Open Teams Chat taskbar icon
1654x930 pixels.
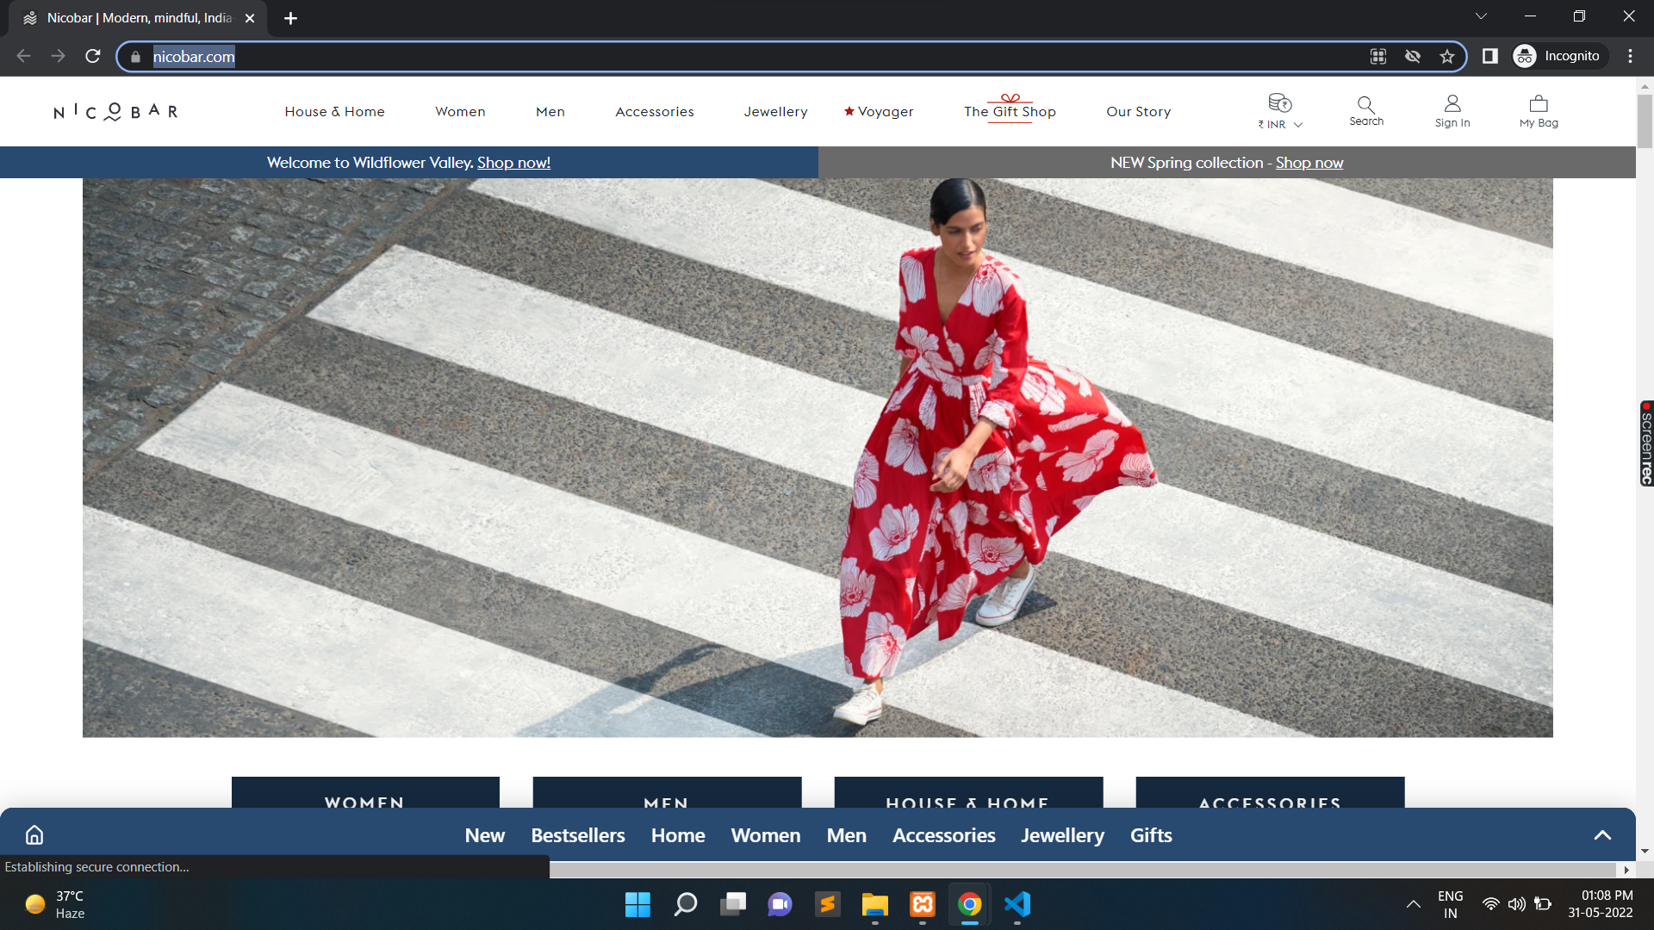coord(780,904)
